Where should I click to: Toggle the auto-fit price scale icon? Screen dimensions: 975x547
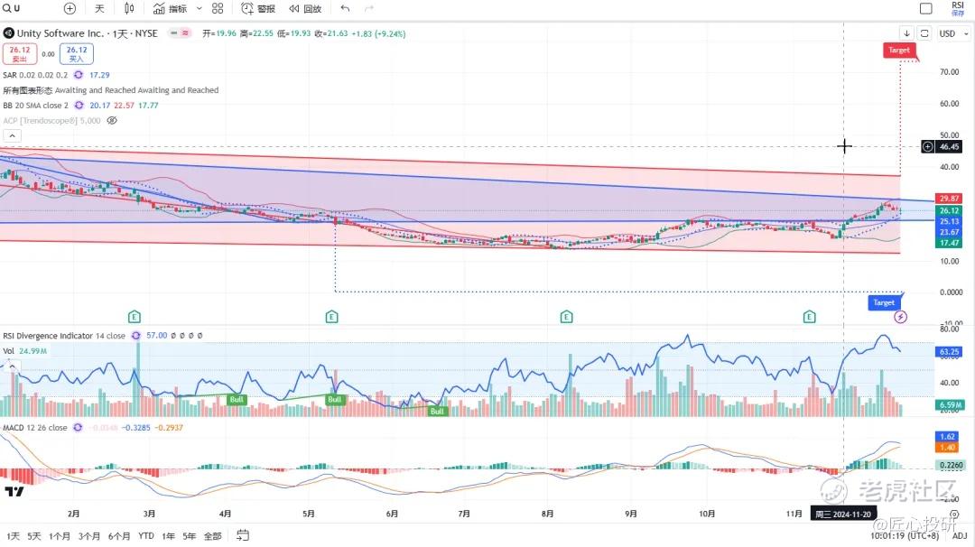924,32
